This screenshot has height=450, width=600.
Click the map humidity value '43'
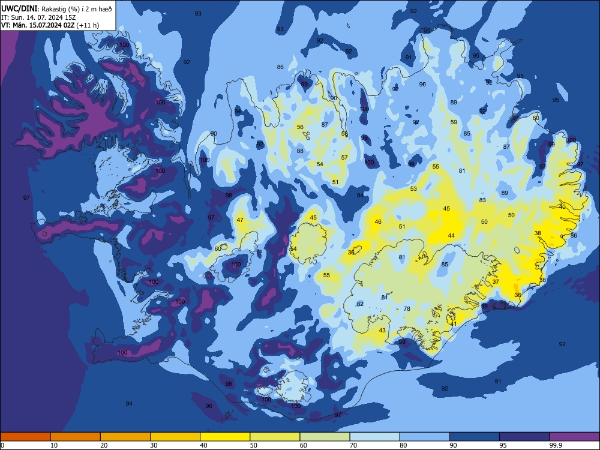pos(382,331)
